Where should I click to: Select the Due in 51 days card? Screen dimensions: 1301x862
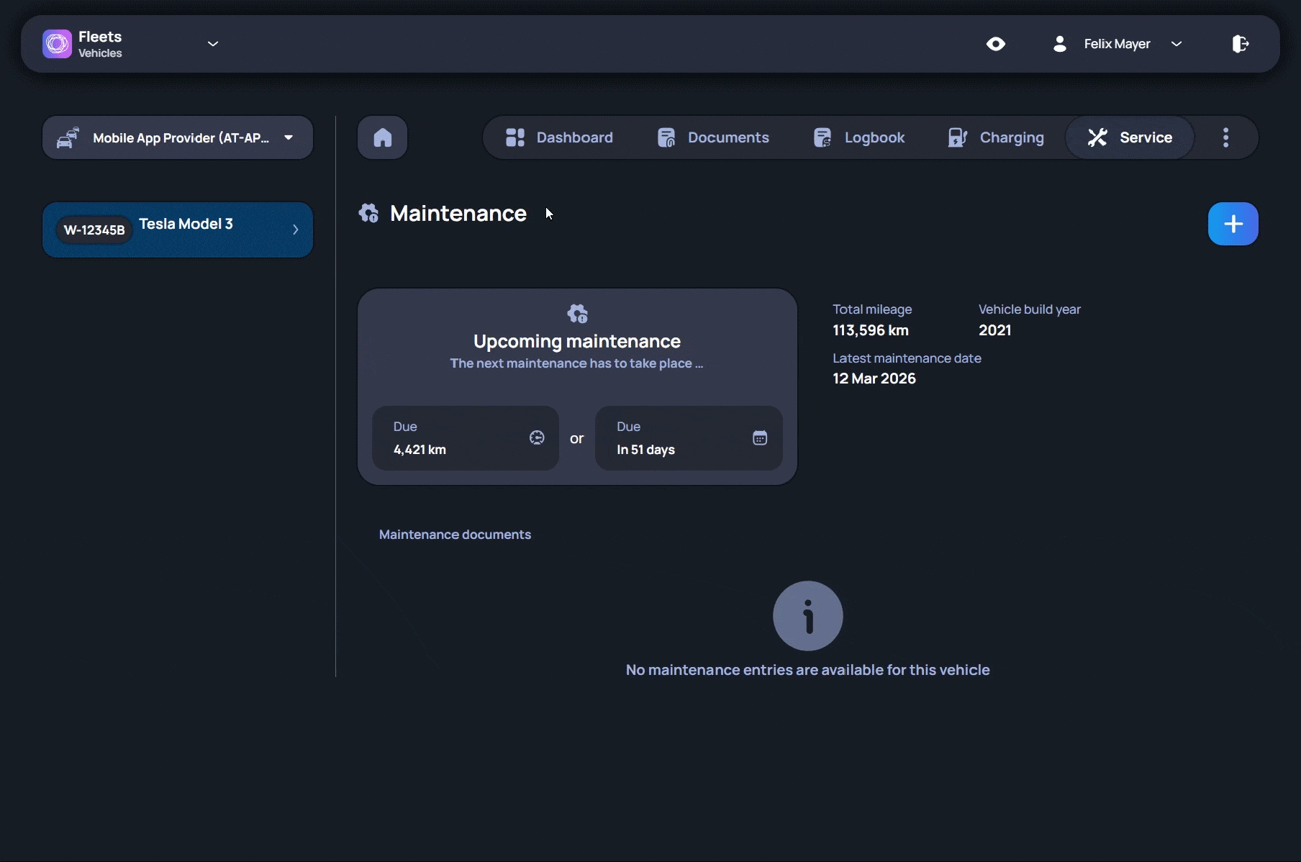[689, 438]
